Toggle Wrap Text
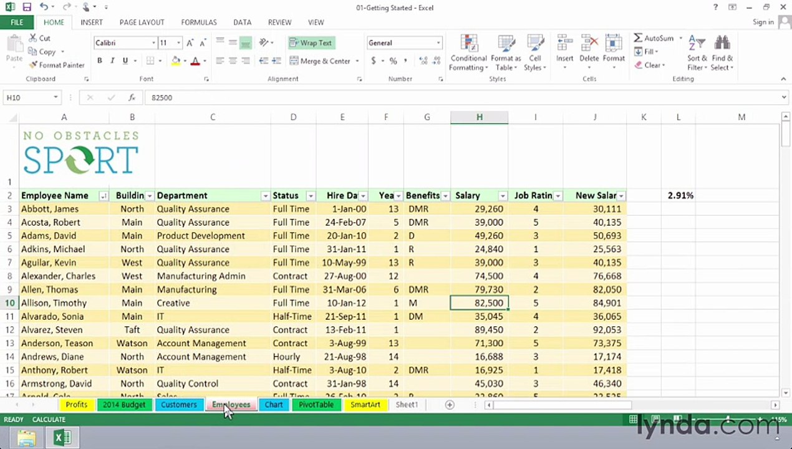792x449 pixels. 311,42
